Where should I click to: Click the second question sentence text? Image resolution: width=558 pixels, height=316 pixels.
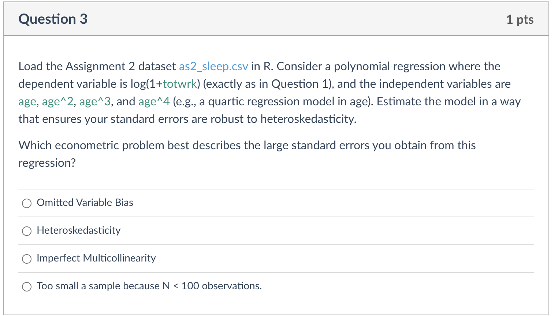point(247,154)
